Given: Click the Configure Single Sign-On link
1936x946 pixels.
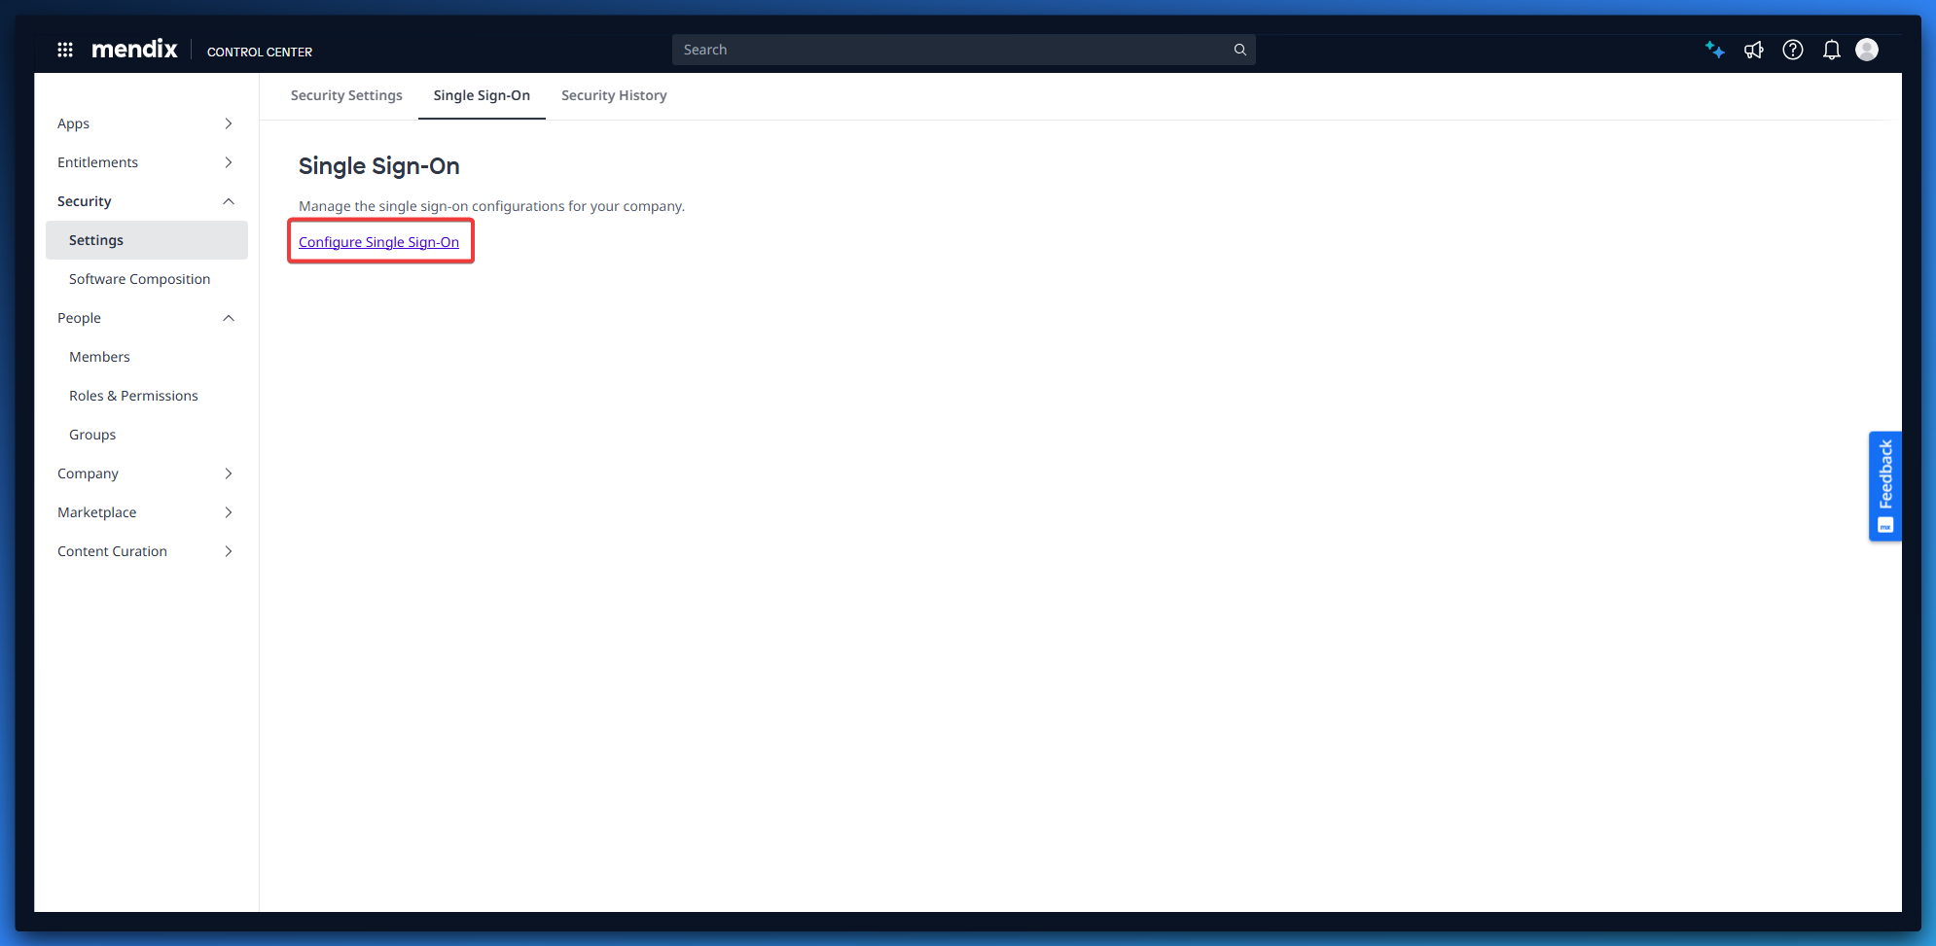Looking at the screenshot, I should 378,242.
